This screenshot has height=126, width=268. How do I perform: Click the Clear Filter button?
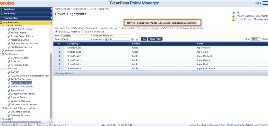[x=155, y=39]
